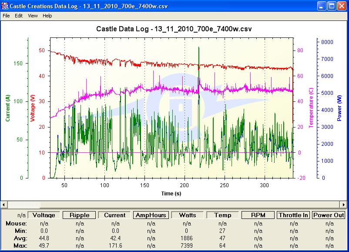Click maximum watts value 7399
The height and width of the screenshot is (252, 349).
point(187,246)
